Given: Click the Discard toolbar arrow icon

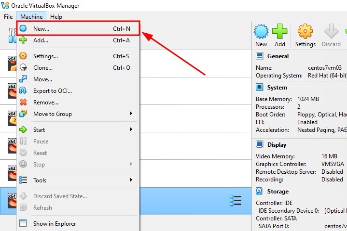Looking at the screenshot, I should (331, 32).
